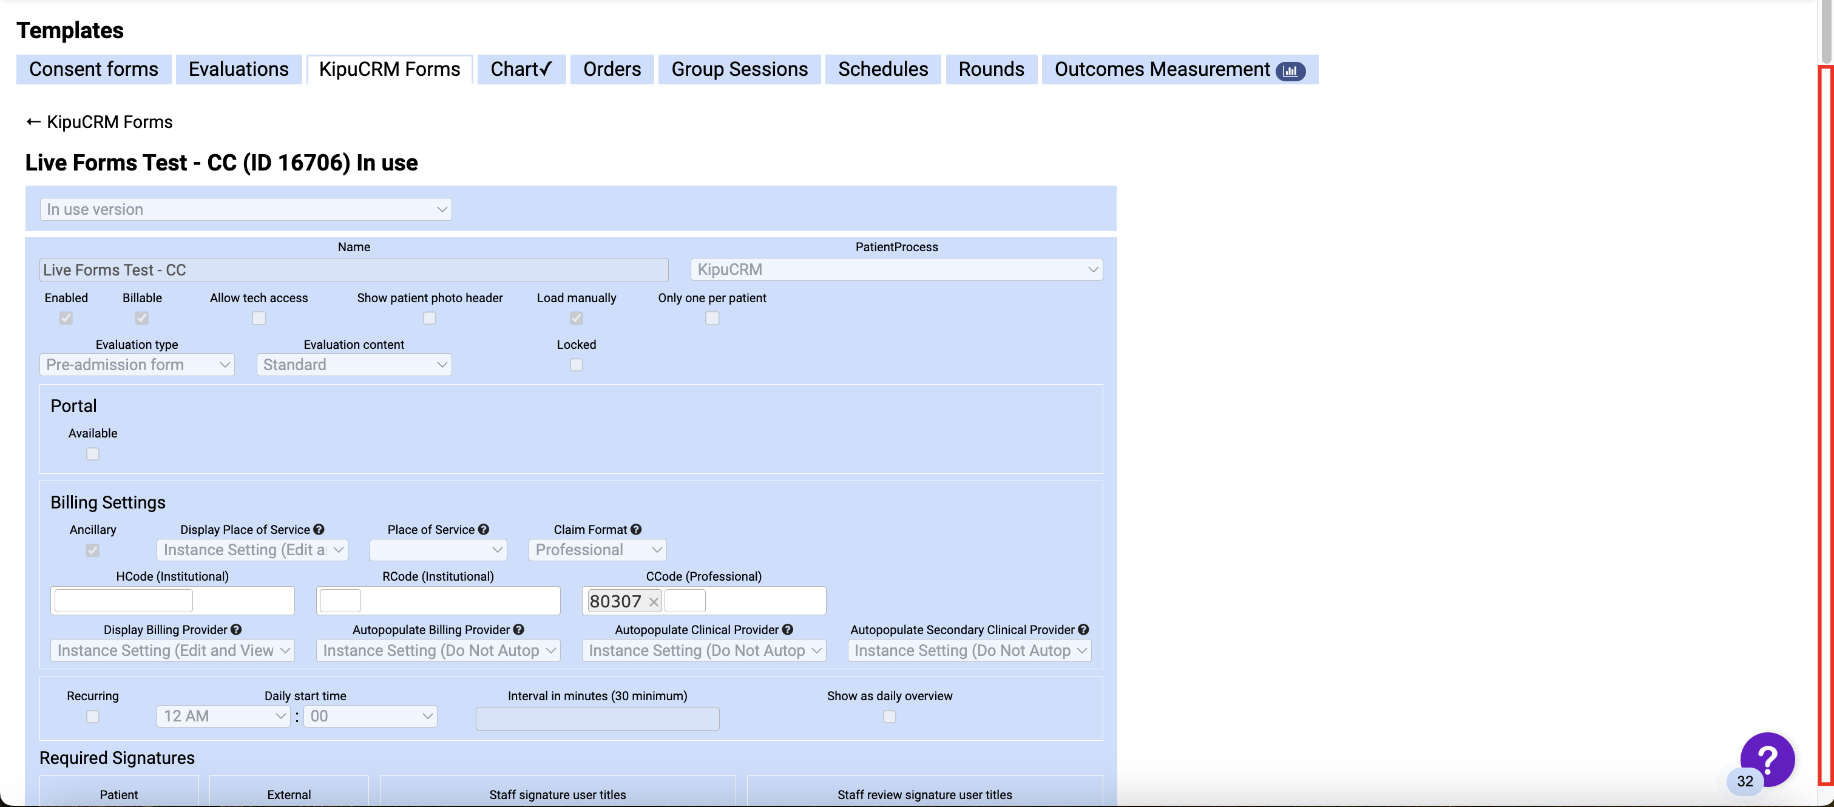Screen dimensions: 1834x807
Task: Click the Claim Format help icon
Action: [x=636, y=530]
